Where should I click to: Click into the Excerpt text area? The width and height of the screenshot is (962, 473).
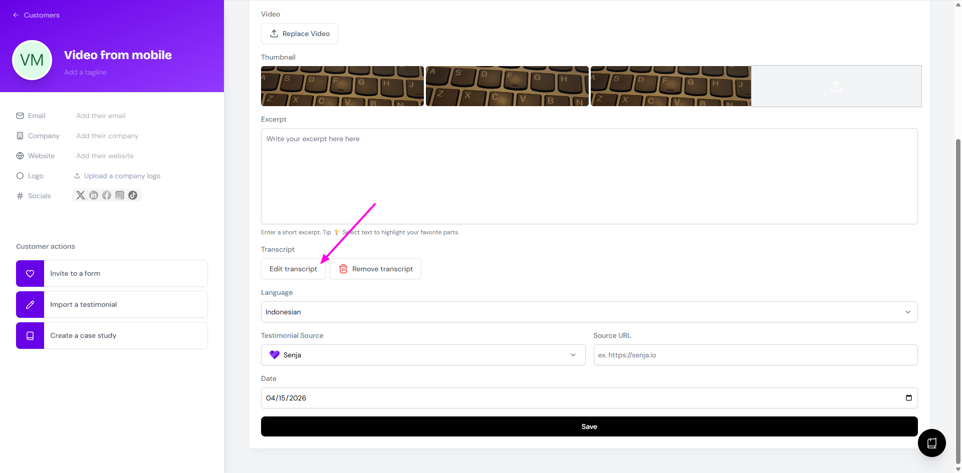pos(589,176)
